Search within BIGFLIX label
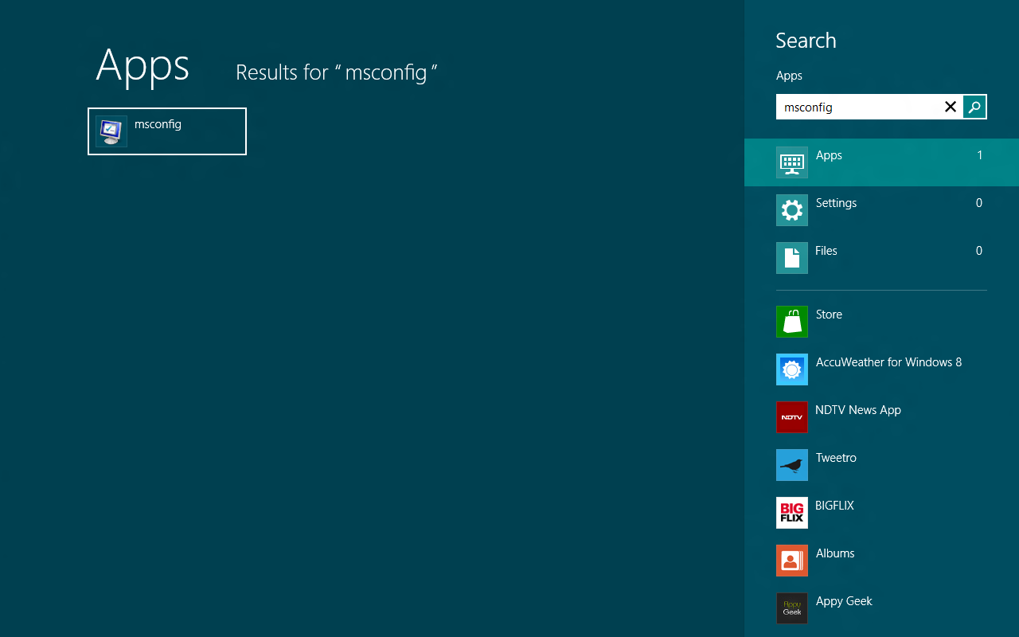This screenshot has height=637, width=1019. 834,506
